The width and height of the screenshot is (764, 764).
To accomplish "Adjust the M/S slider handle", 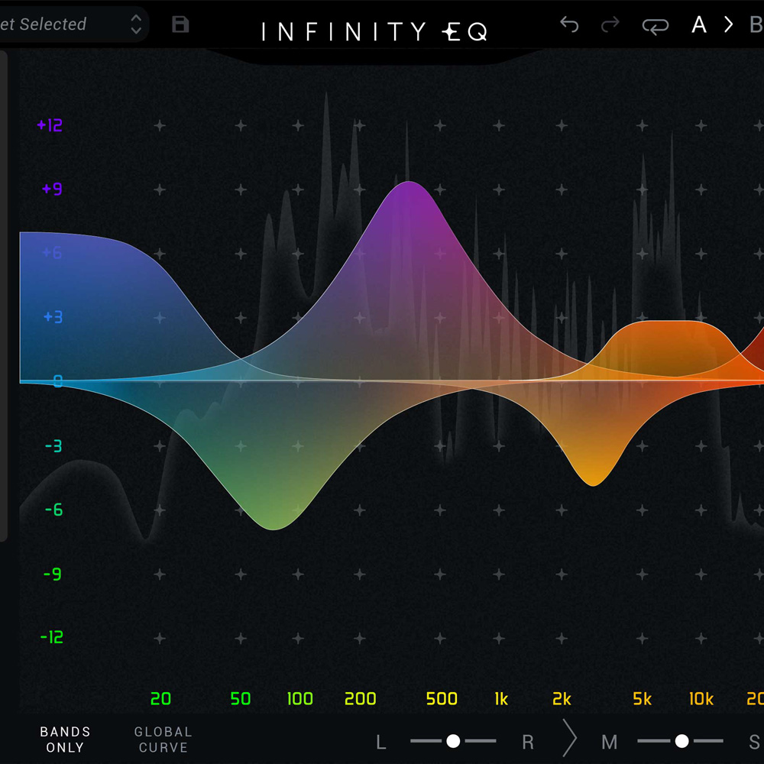I will click(681, 741).
